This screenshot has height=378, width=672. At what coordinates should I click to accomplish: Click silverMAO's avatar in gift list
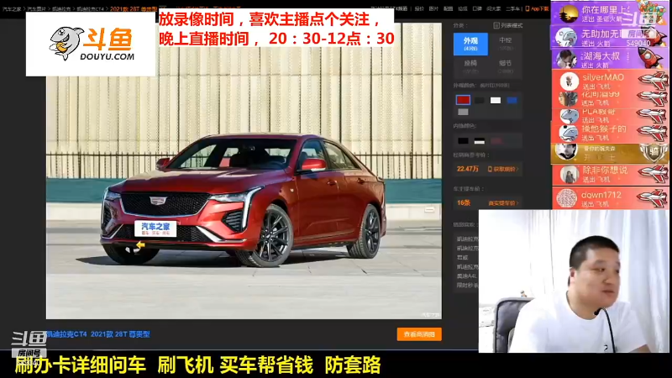click(x=570, y=81)
